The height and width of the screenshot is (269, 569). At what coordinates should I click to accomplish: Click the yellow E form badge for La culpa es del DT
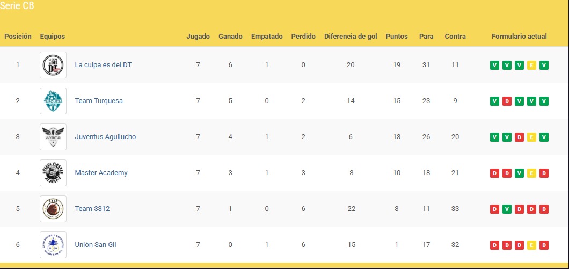(x=531, y=66)
